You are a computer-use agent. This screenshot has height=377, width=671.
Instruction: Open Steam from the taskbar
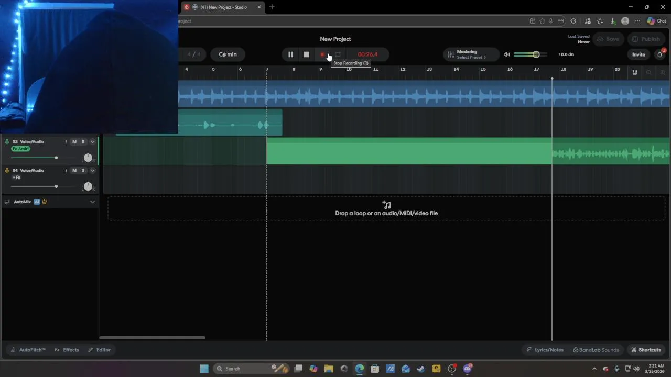[x=420, y=369]
